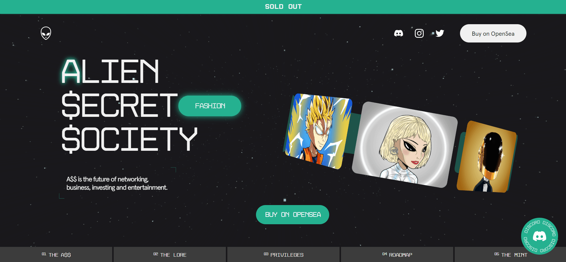Click the floating round Discord badge
The image size is (566, 262).
coord(539,236)
